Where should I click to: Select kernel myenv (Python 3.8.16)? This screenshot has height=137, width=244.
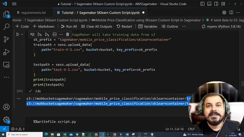click(221, 26)
